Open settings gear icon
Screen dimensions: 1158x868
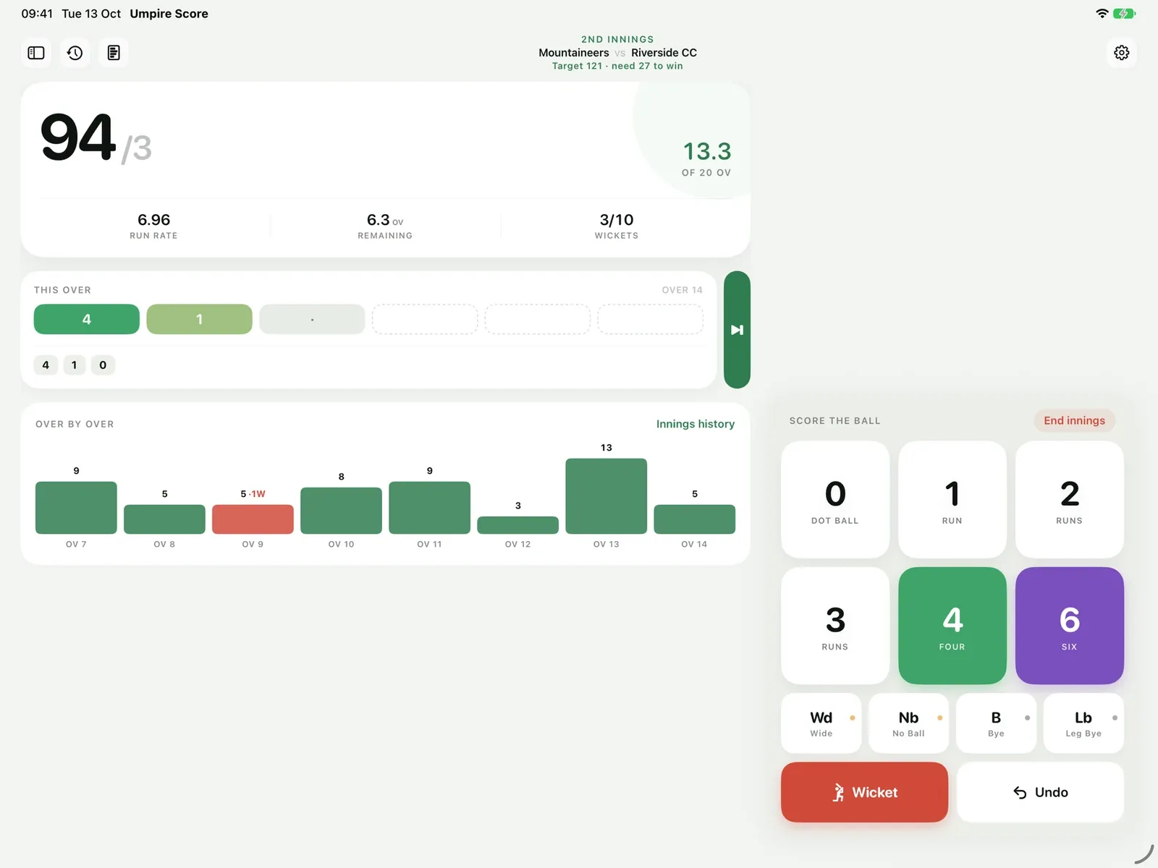[1121, 53]
